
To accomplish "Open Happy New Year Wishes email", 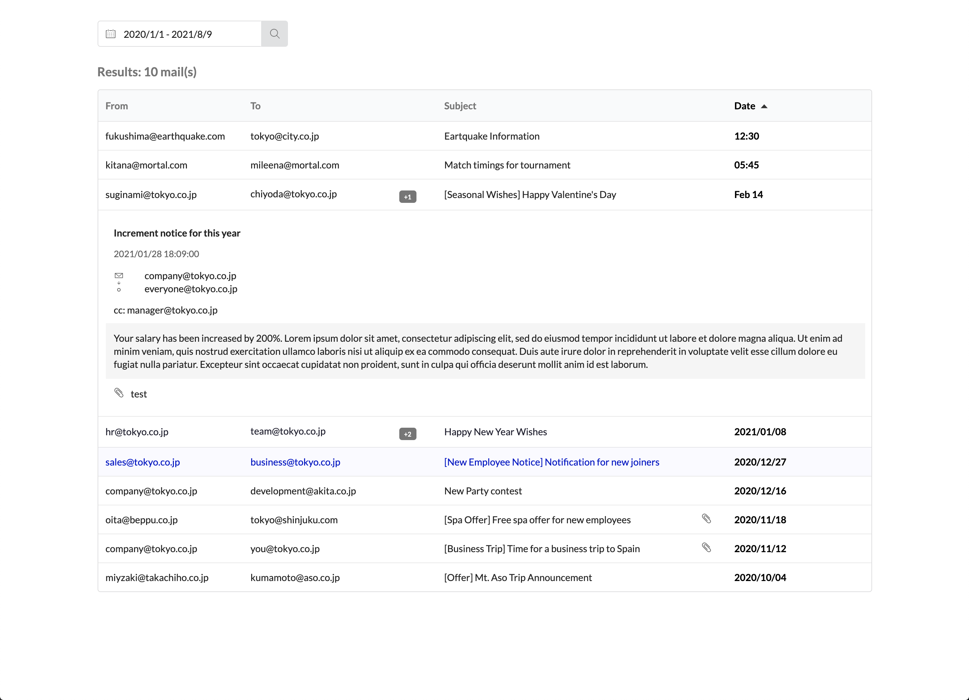I will [495, 432].
